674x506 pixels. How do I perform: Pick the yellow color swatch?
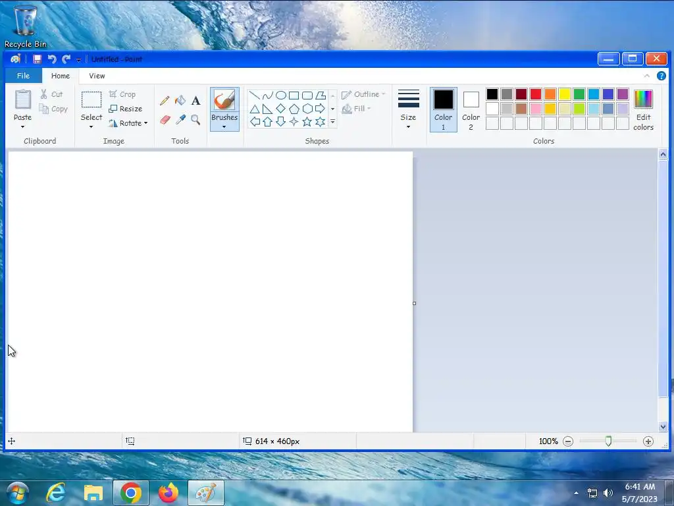point(564,94)
